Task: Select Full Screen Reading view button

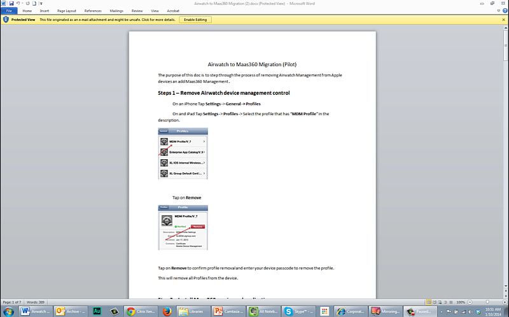Action: [x=435, y=302]
